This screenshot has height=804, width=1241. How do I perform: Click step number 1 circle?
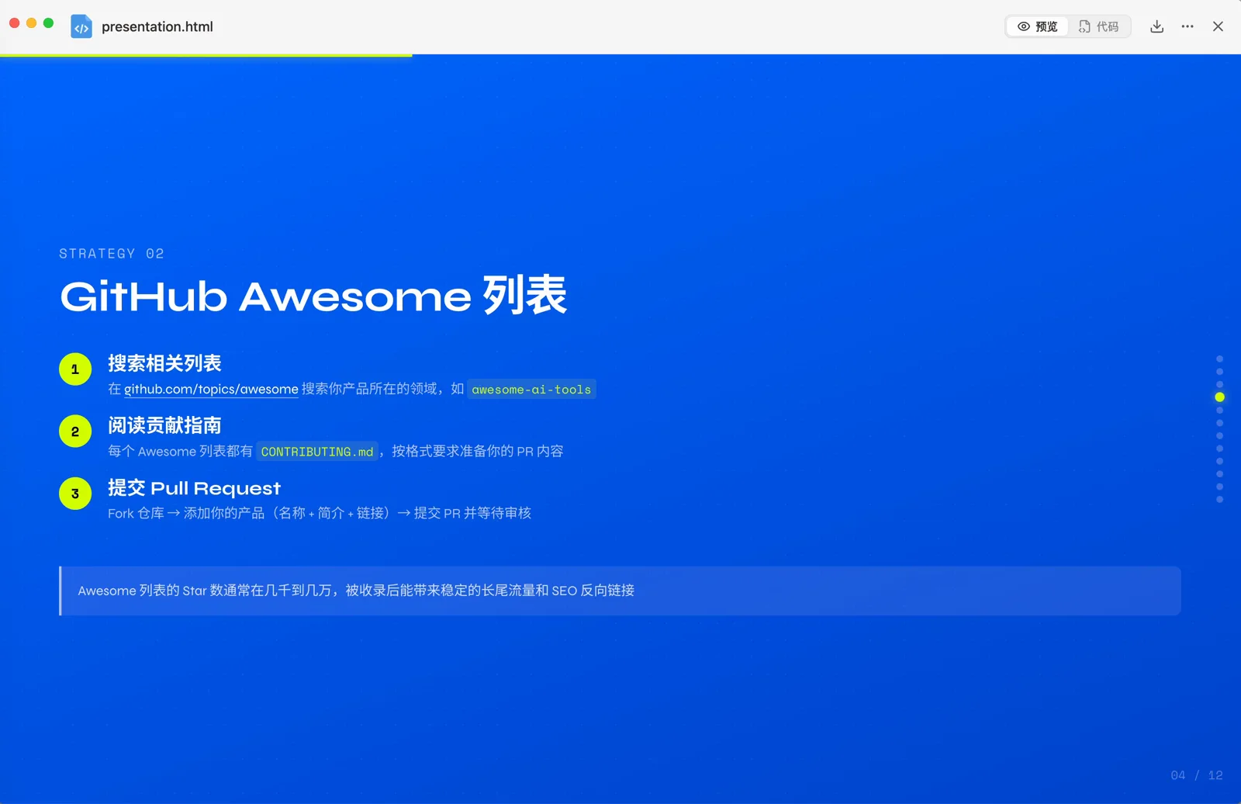pos(75,369)
